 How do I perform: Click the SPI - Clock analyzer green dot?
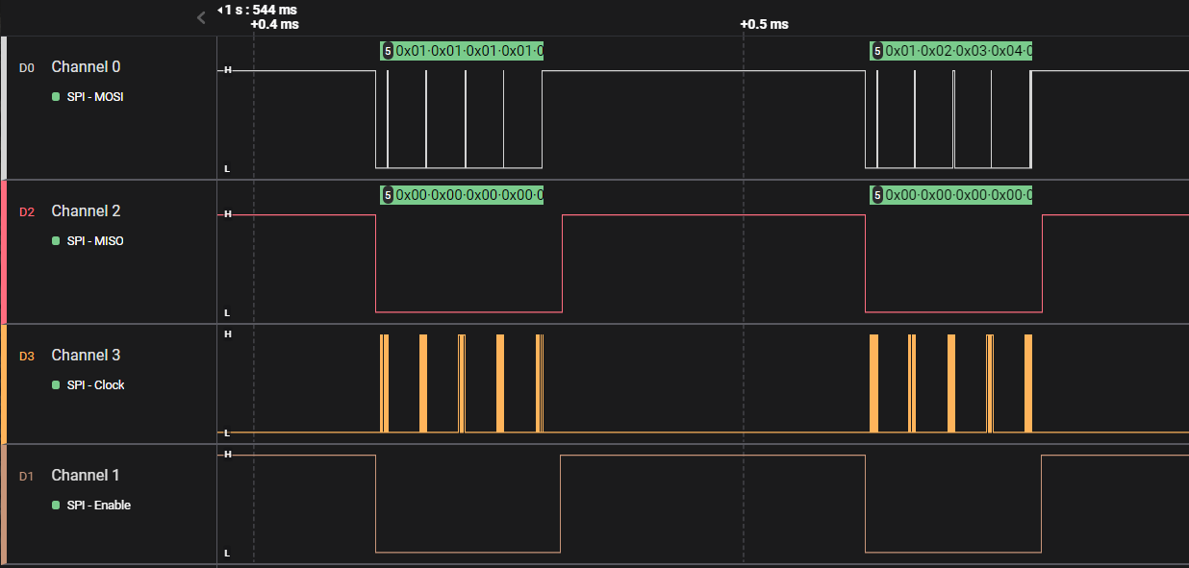coord(56,385)
